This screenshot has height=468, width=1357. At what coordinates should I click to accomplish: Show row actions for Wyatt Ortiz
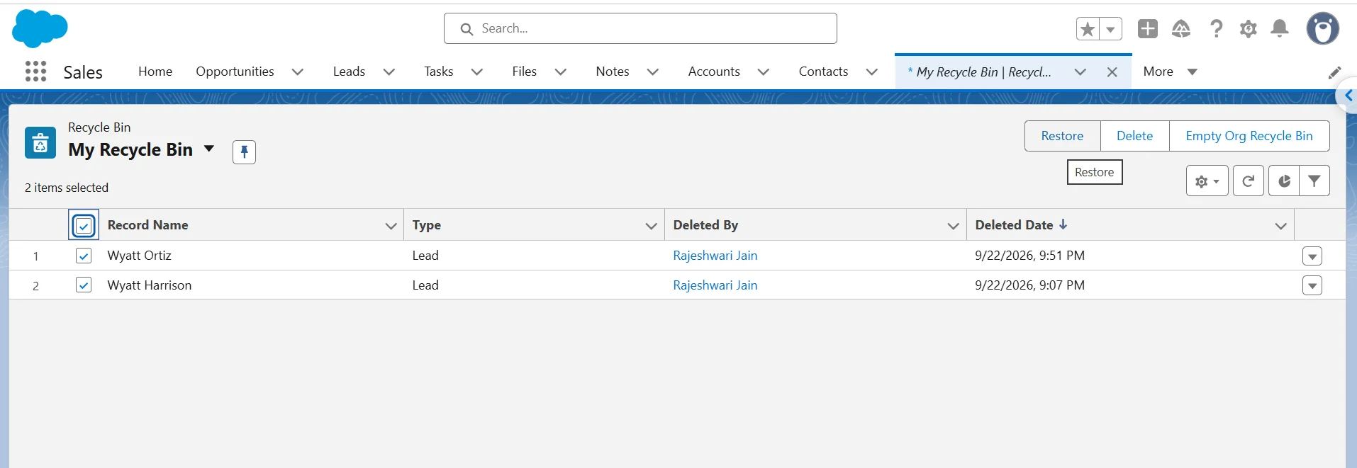click(1312, 256)
